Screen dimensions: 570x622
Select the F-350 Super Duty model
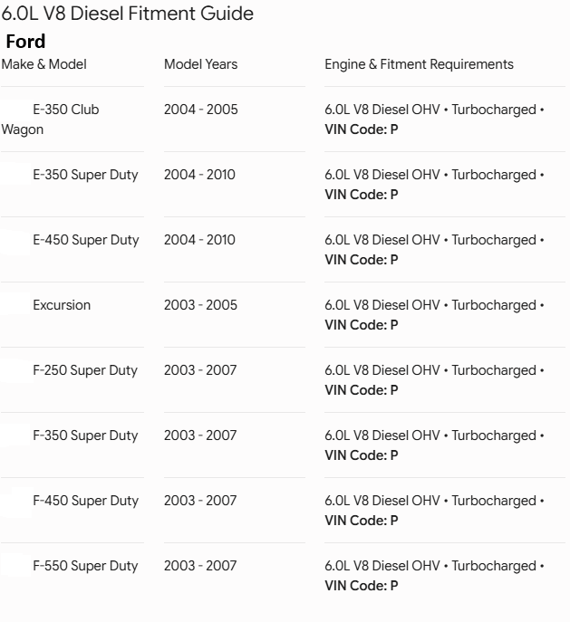(x=85, y=435)
